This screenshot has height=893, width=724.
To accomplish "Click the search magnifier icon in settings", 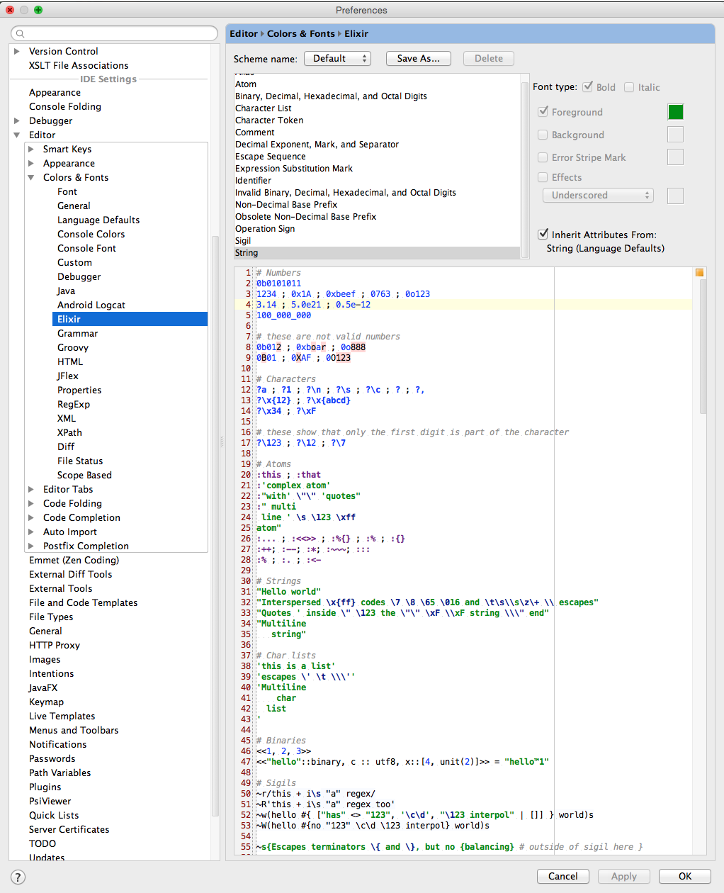I will coord(21,33).
